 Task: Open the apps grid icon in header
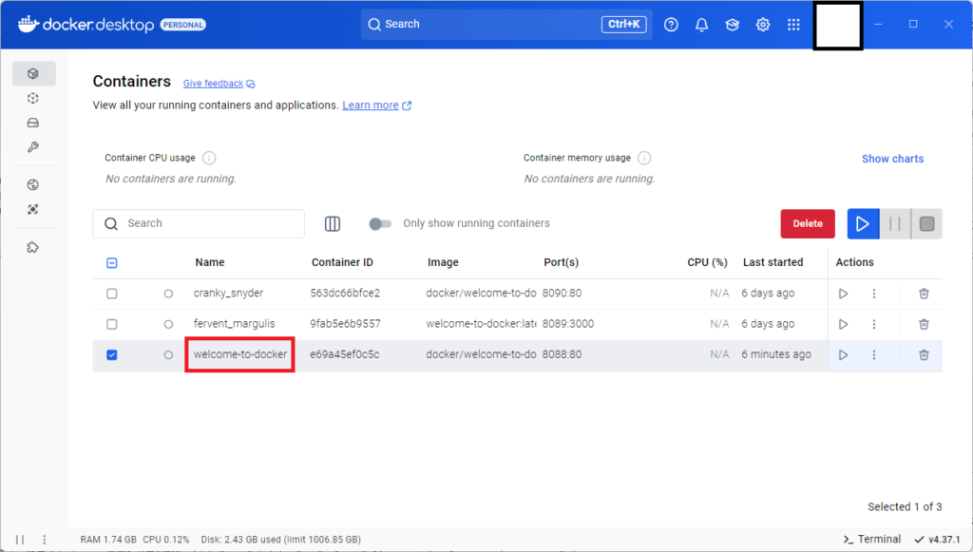[x=793, y=25]
